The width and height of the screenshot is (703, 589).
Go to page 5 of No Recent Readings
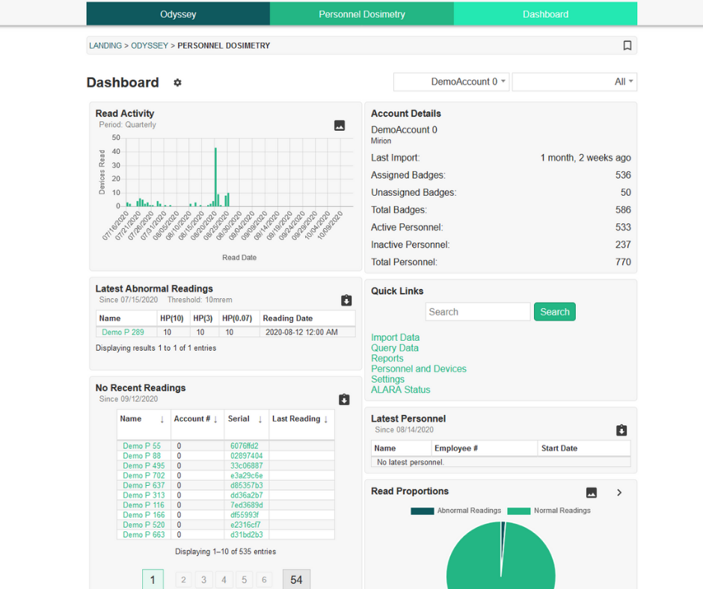click(x=244, y=579)
